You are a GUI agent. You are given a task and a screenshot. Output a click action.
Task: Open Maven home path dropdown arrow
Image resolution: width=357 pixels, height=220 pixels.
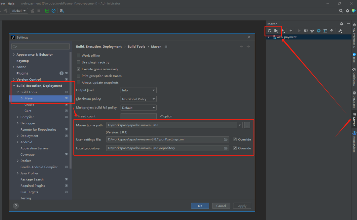240,125
